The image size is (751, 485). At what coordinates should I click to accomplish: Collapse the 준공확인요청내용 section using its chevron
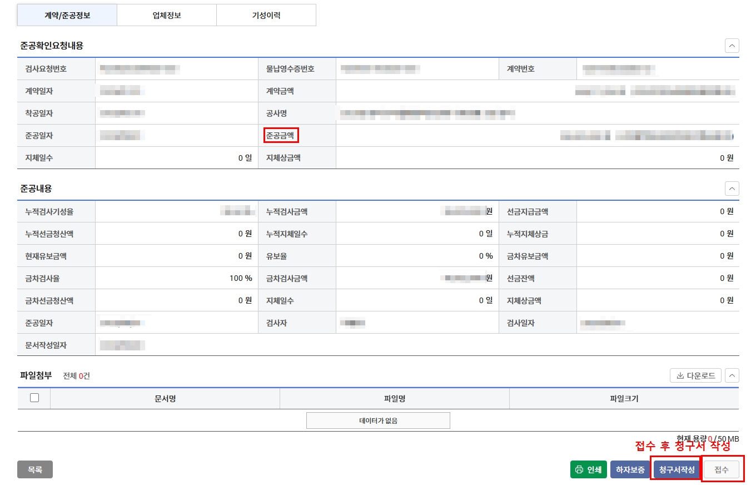[x=732, y=46]
